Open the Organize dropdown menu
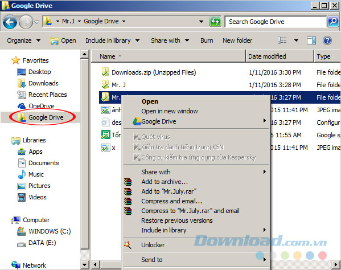Image resolution: width=341 pixels, height=270 pixels. tap(23, 40)
